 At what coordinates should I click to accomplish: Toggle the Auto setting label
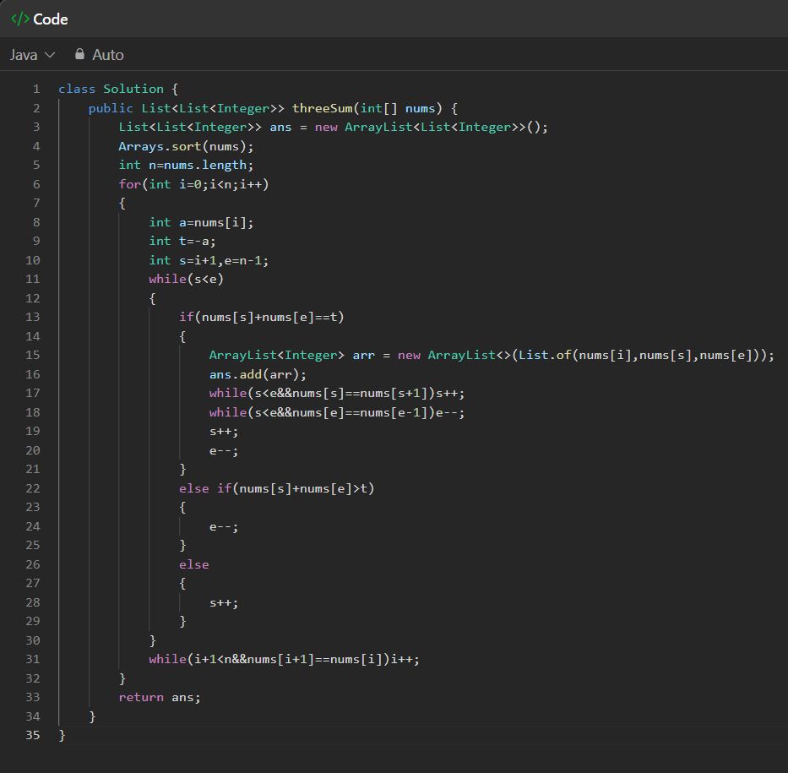coord(107,55)
